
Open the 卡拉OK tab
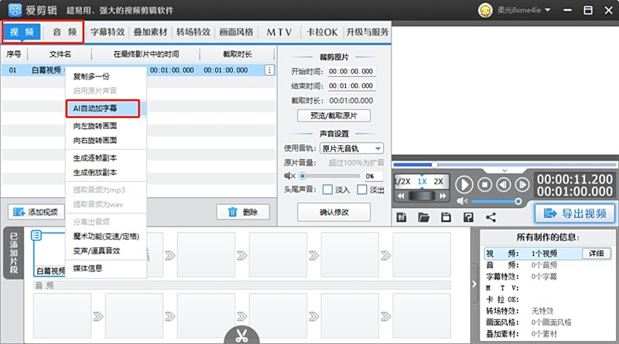(x=322, y=32)
